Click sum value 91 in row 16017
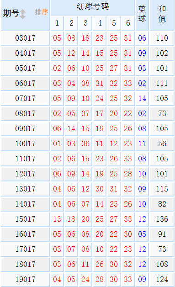The height and width of the screenshot is (287, 175). point(162,234)
